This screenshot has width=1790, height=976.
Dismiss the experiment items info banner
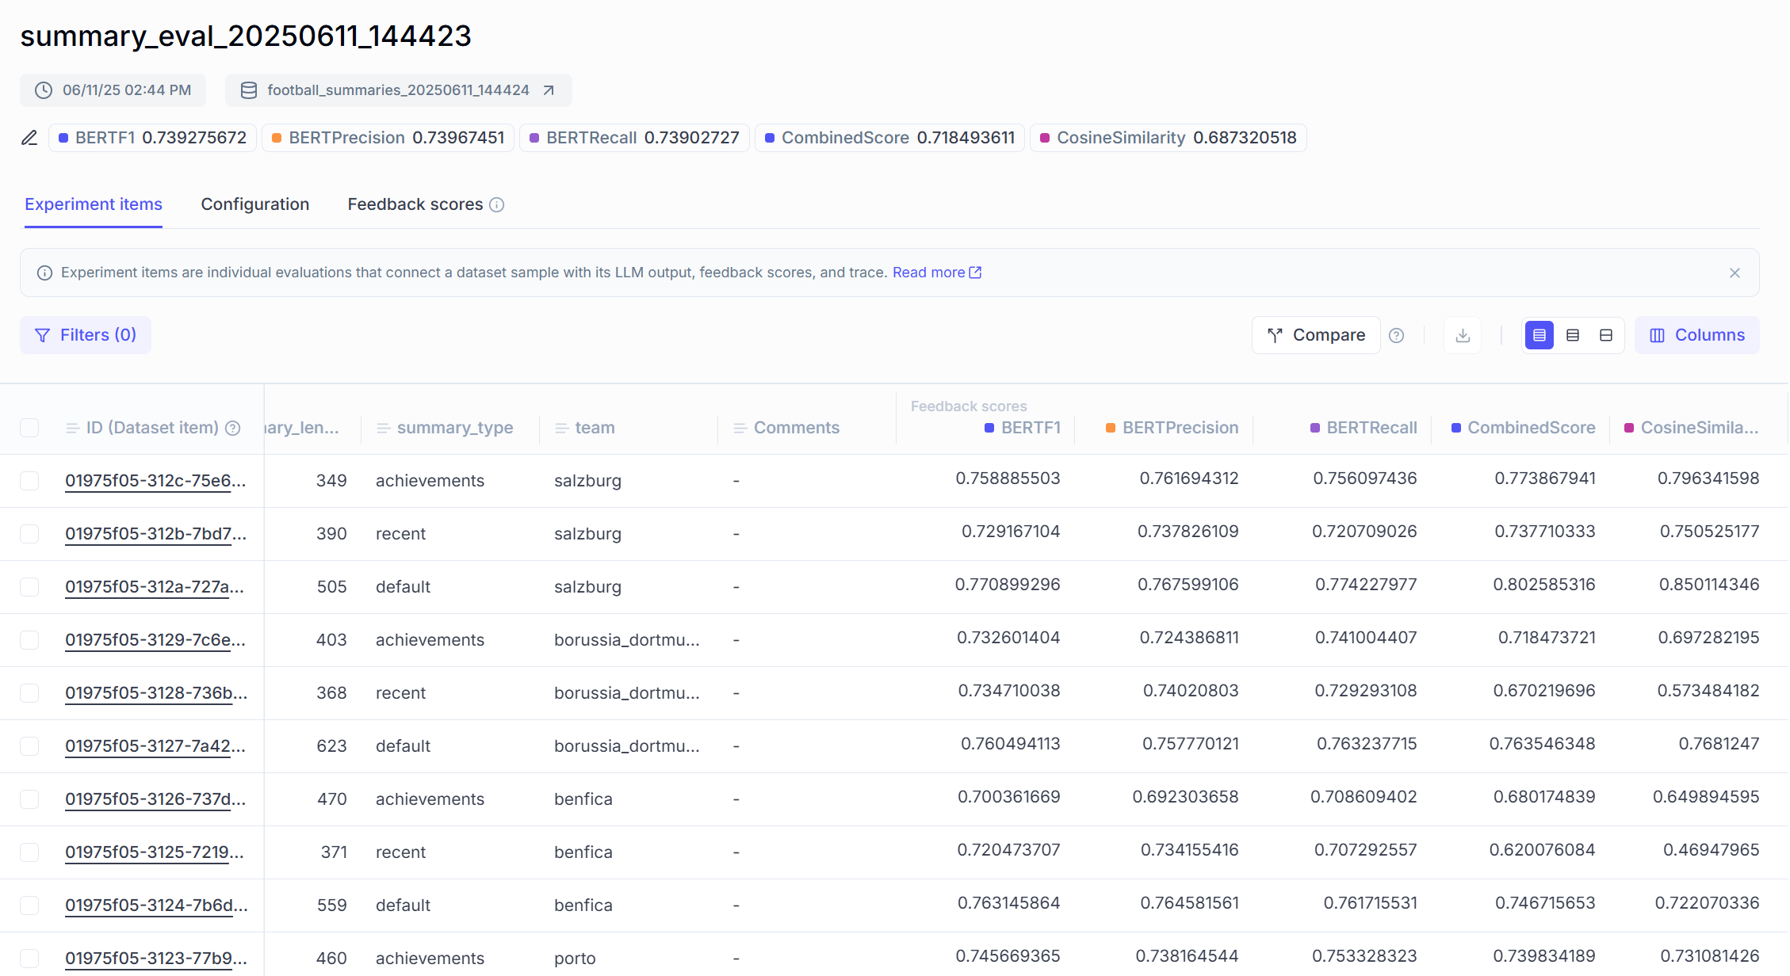1735,273
